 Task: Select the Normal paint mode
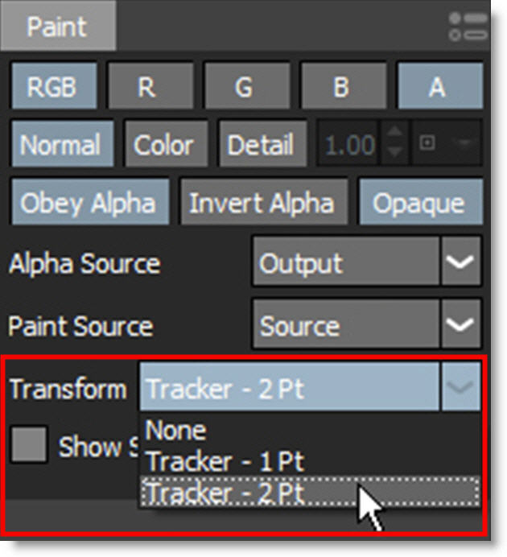pos(60,146)
